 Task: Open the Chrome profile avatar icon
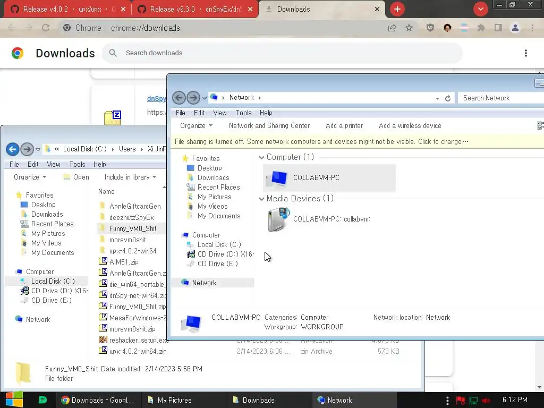pyautogui.click(x=515, y=28)
